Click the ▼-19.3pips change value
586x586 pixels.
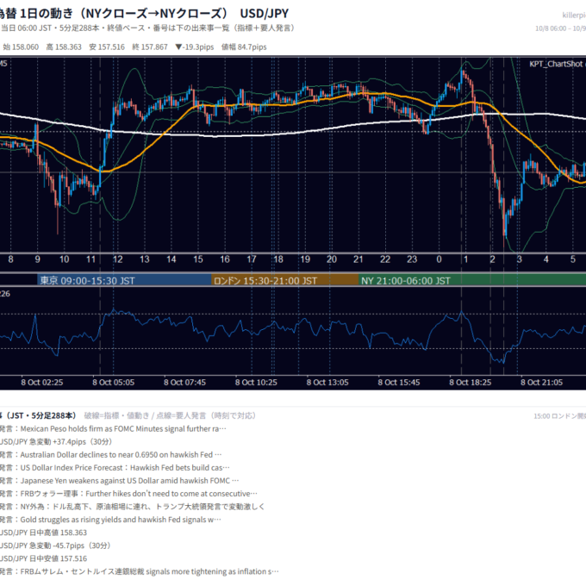195,47
